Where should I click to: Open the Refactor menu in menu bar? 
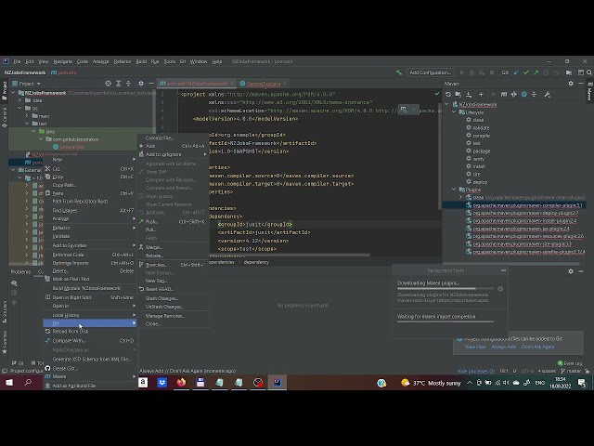click(123, 61)
